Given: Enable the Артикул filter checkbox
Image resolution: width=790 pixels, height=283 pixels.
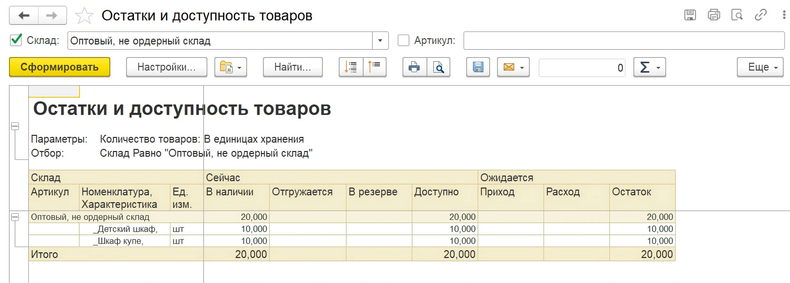Looking at the screenshot, I should click(x=403, y=40).
